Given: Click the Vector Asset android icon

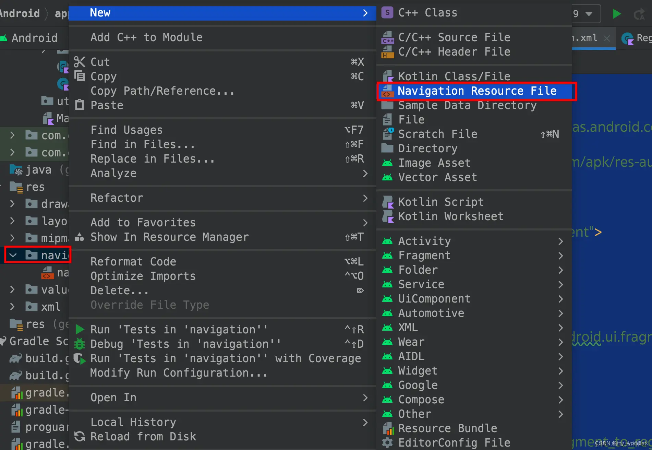Looking at the screenshot, I should click(387, 177).
